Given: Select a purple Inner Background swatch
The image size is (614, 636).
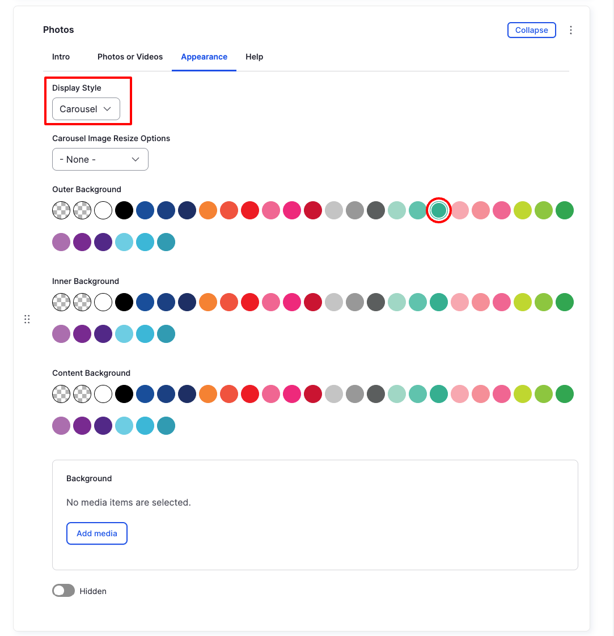Looking at the screenshot, I should 82,334.
